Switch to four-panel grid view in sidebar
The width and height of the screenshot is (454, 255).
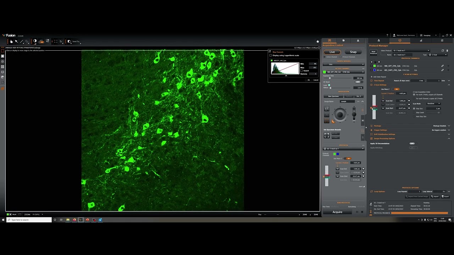click(x=2, y=61)
